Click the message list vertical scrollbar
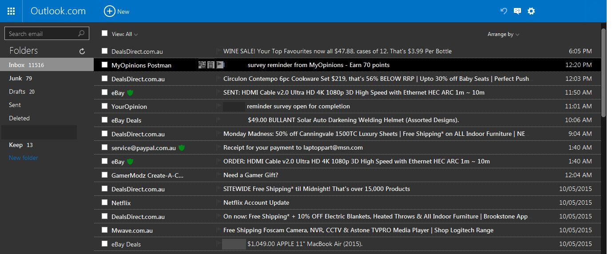The image size is (612, 254). pyautogui.click(x=604, y=72)
